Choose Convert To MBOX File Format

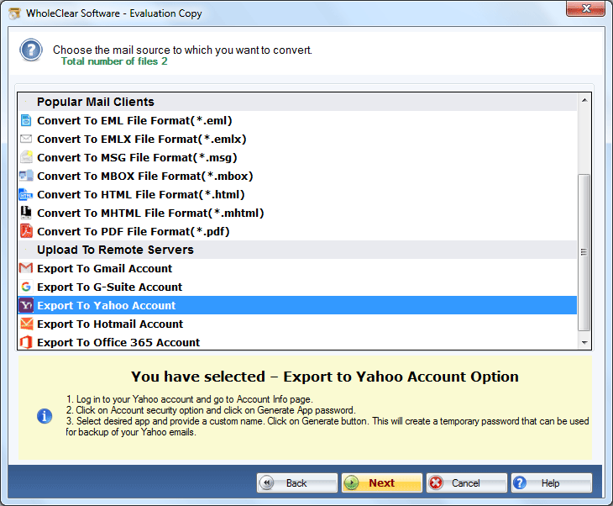click(x=297, y=176)
